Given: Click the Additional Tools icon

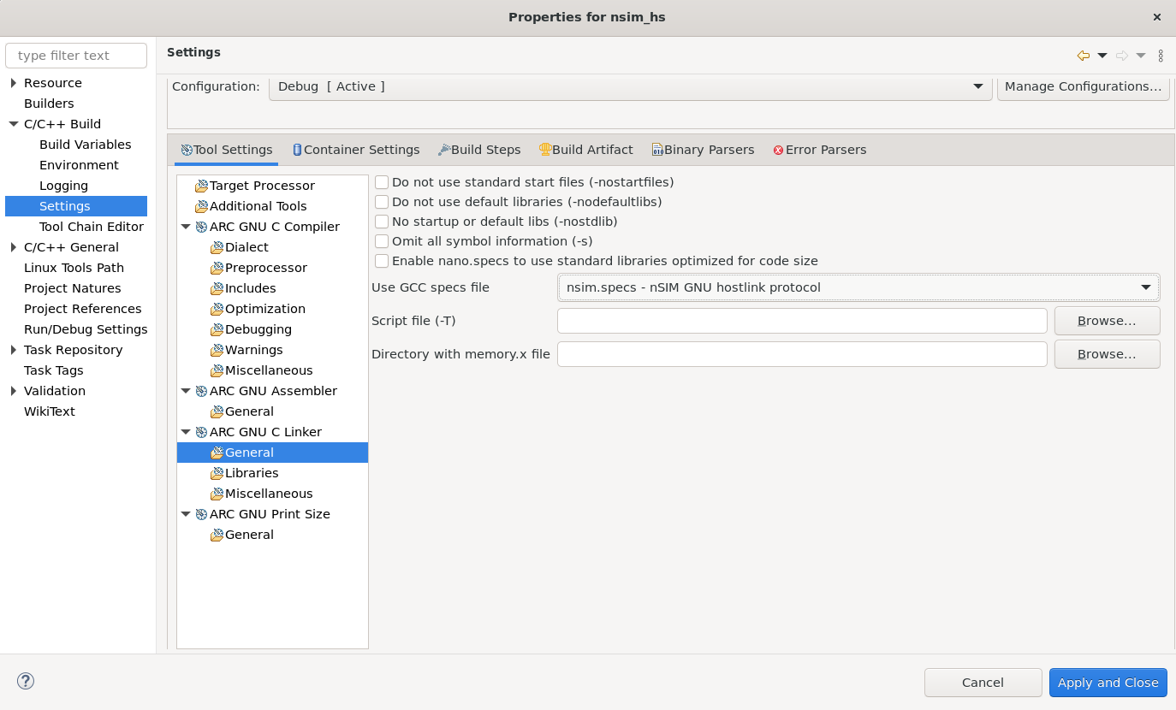Looking at the screenshot, I should 201,206.
